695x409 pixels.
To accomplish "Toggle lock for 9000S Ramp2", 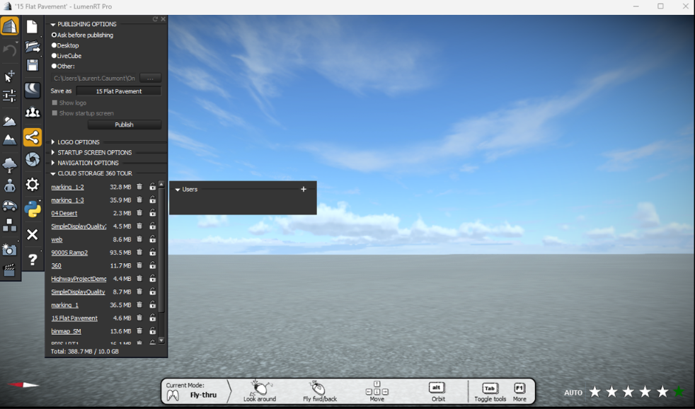I will click(x=152, y=252).
